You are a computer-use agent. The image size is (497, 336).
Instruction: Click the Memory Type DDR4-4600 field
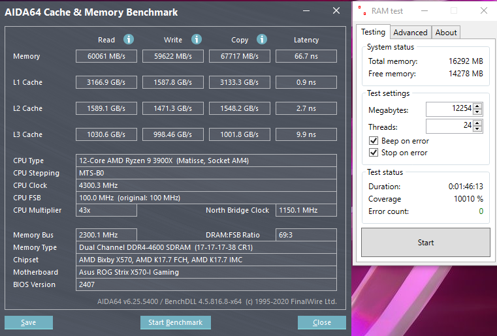pos(206,247)
